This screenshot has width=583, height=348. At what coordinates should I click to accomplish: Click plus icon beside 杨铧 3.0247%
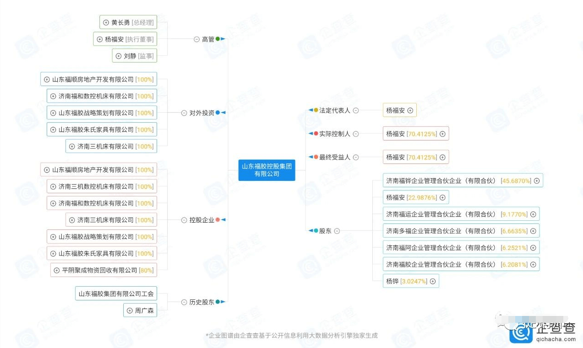pos(432,281)
